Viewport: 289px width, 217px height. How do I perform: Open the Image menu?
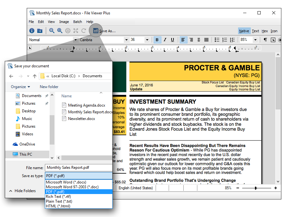click(64, 22)
